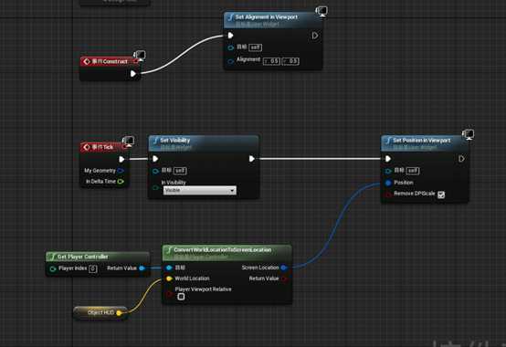This screenshot has width=506, height=347.
Task: Click Set Alignment in Viewport exec input pin
Action: pyautogui.click(x=230, y=35)
